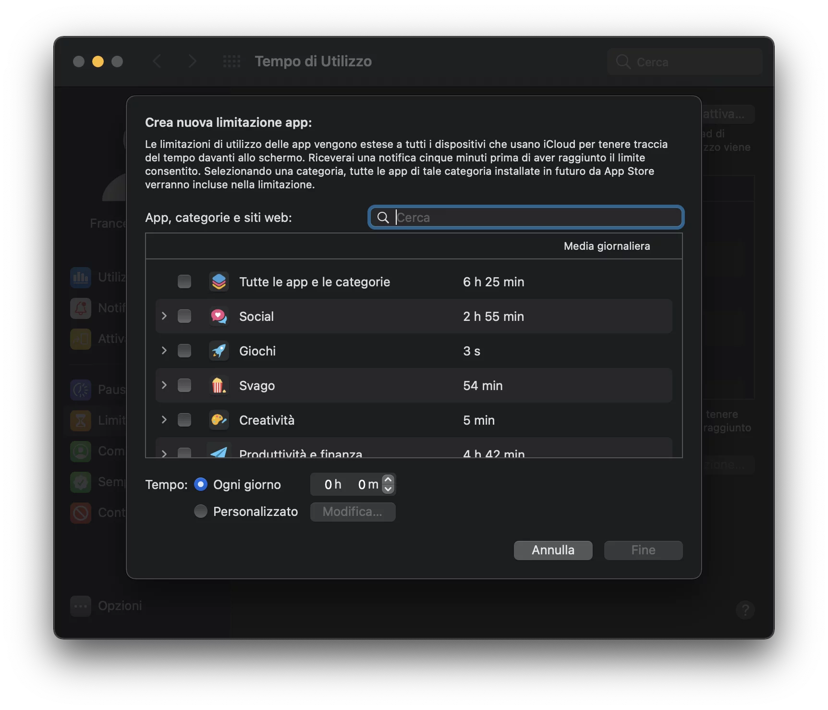Open the show-all preferences grid icon
The height and width of the screenshot is (710, 828).
[231, 61]
